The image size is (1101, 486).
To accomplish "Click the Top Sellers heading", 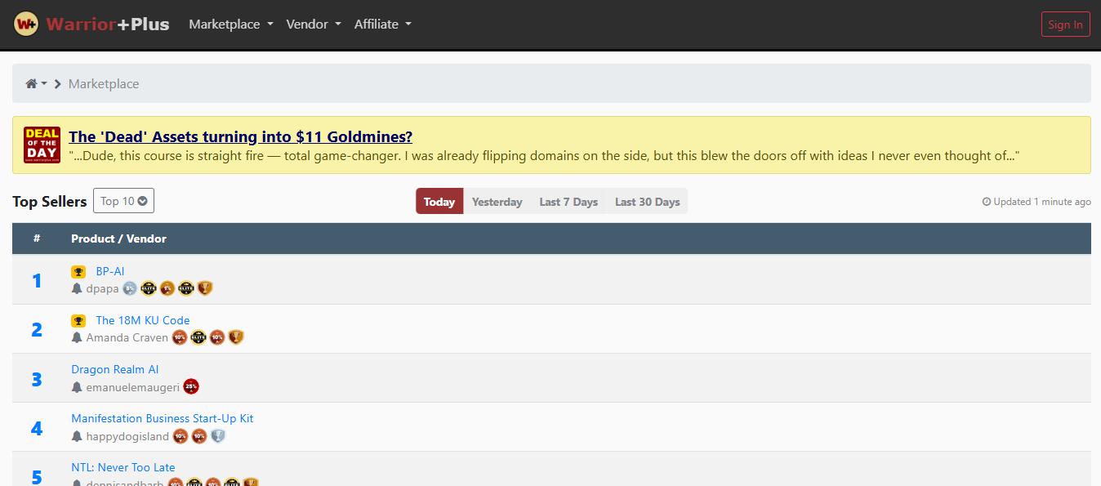I will (50, 201).
